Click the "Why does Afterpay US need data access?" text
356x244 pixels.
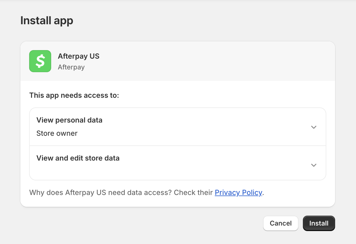(100, 193)
